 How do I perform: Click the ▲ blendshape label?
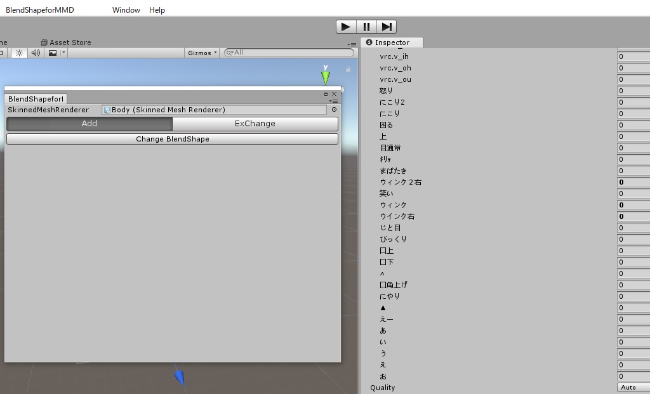click(x=383, y=308)
